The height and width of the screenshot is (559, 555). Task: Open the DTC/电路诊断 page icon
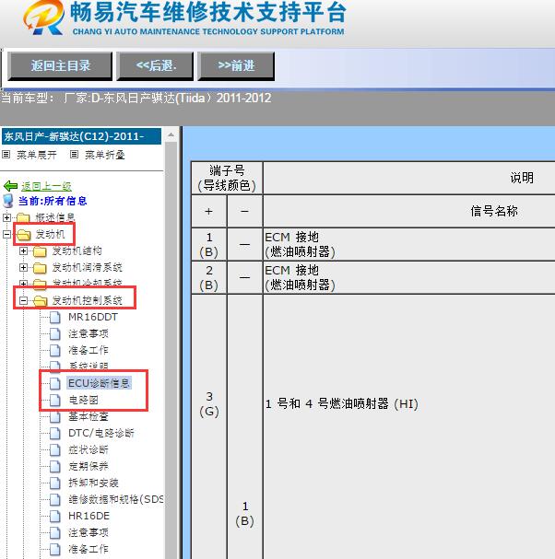coord(55,433)
